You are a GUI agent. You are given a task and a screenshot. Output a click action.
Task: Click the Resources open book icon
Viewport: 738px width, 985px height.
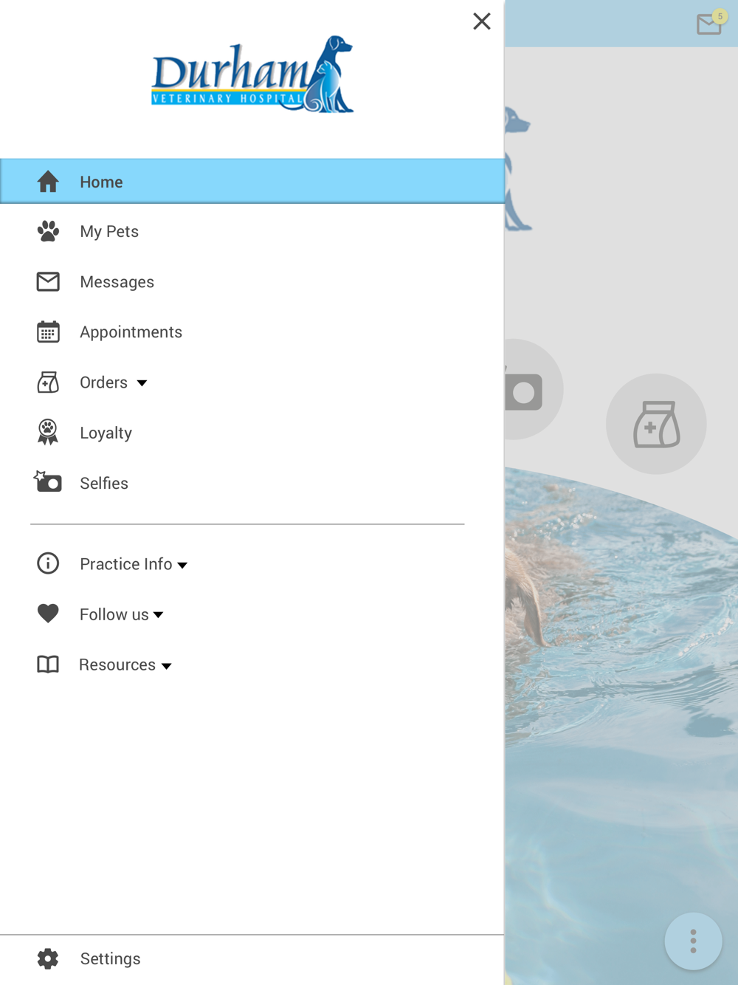(48, 665)
